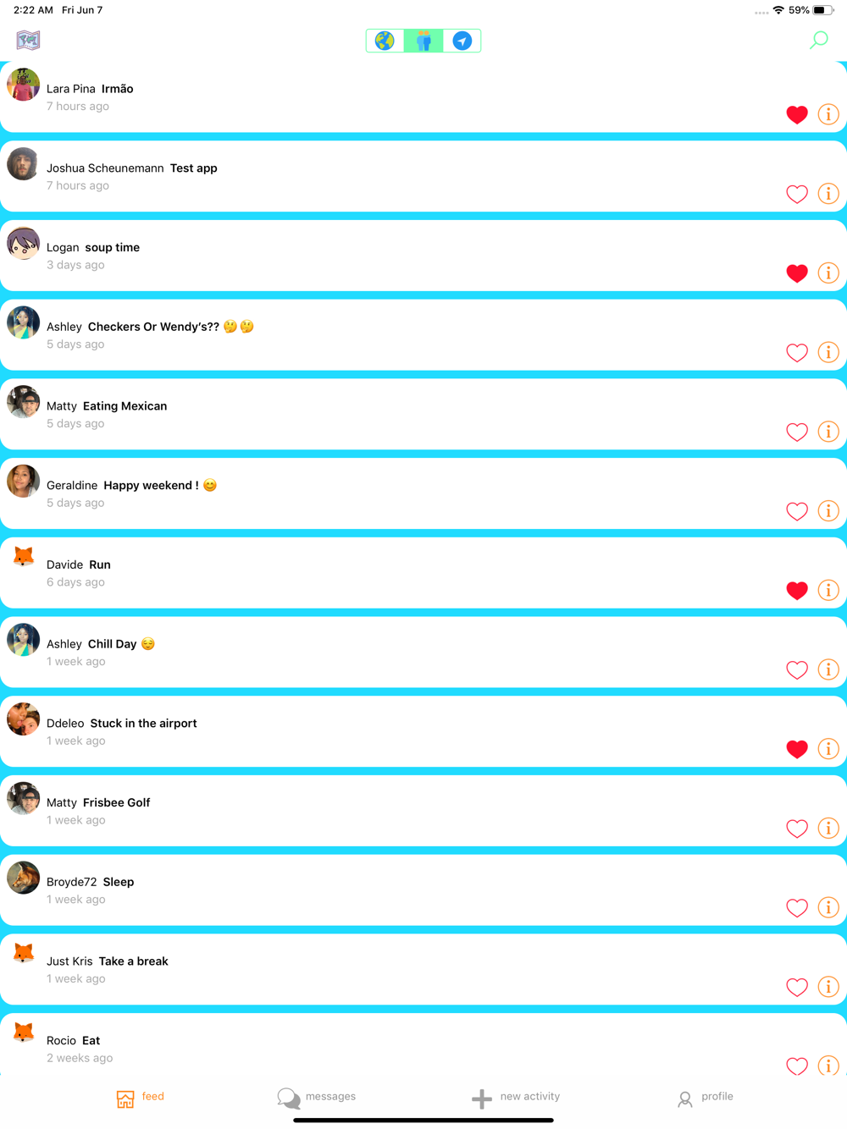Select the globe segment in top filter
This screenshot has height=1129, width=847.
385,41
